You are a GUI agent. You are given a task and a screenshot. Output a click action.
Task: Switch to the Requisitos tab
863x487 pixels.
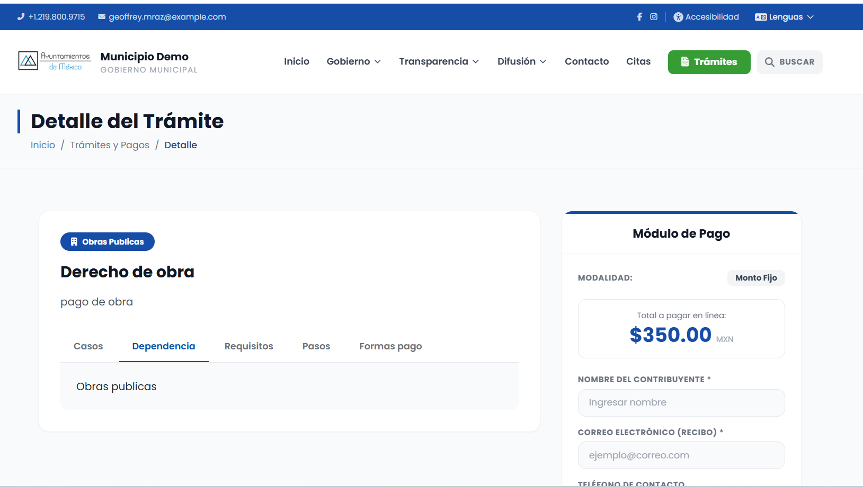coord(248,346)
